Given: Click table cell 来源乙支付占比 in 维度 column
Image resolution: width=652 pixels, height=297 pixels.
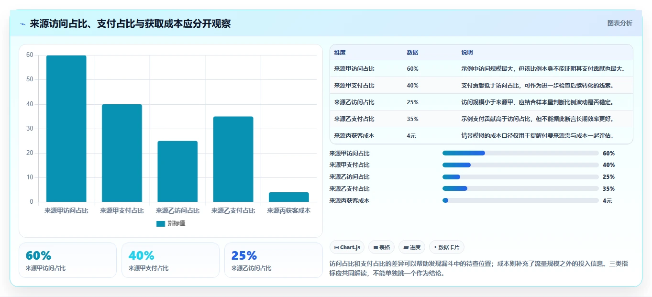Looking at the screenshot, I should [x=354, y=119].
